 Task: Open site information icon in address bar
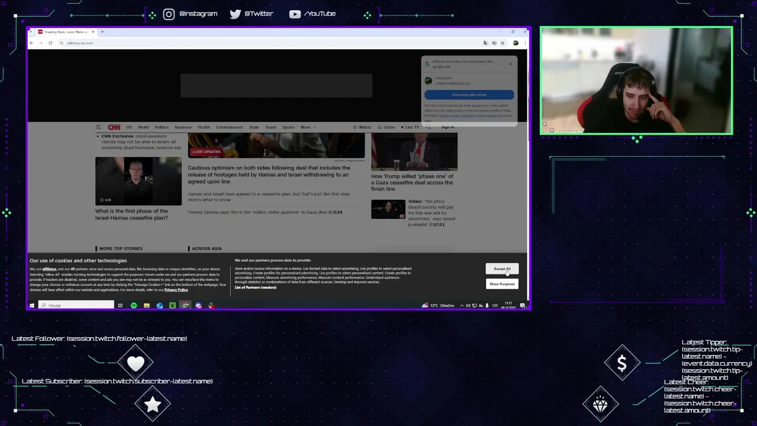tap(62, 43)
